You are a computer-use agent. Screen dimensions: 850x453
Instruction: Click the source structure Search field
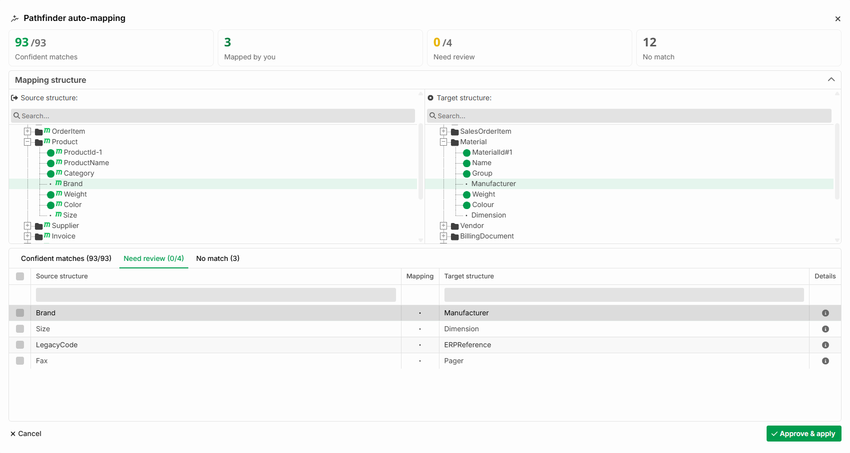[x=213, y=116]
